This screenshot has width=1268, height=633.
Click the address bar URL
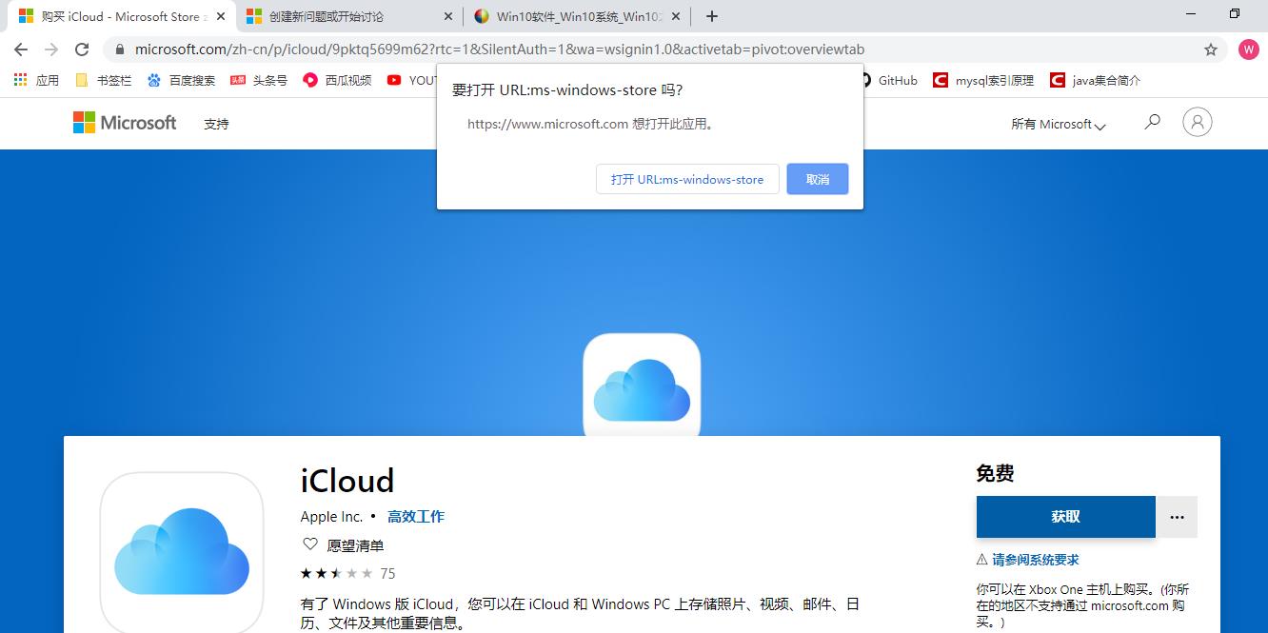click(500, 49)
